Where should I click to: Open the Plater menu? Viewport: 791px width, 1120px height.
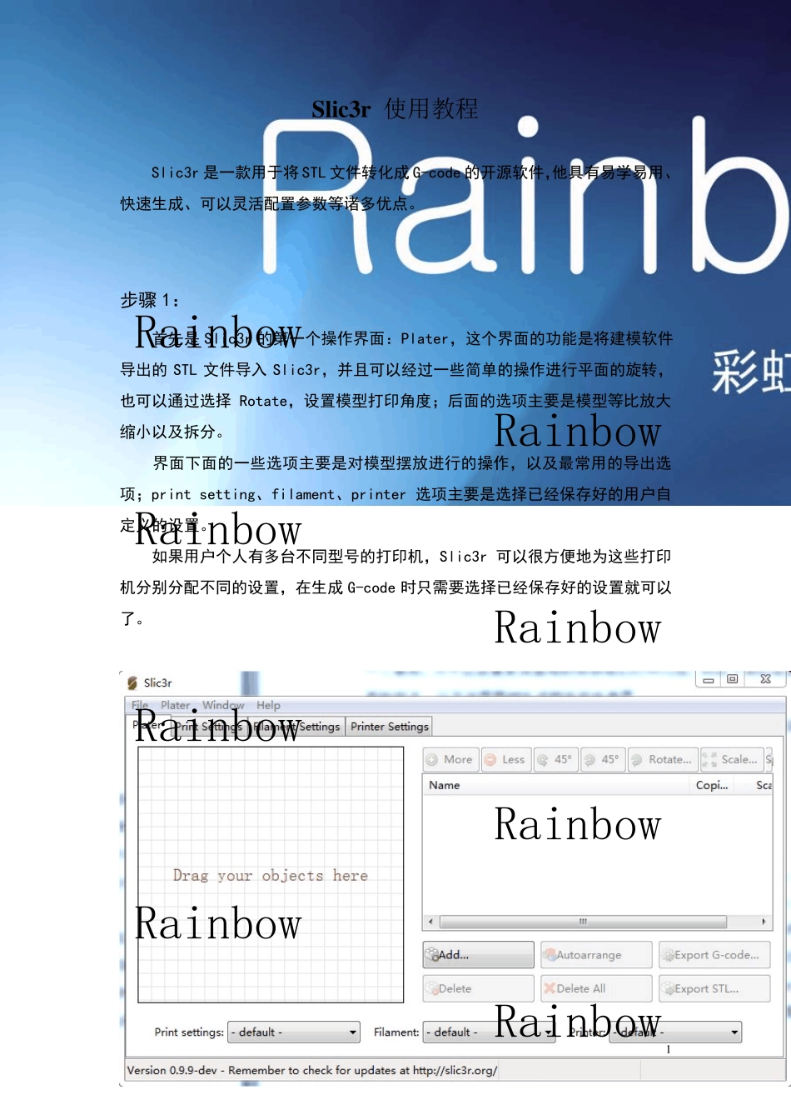point(175,705)
